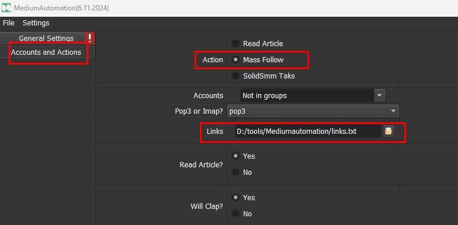Click the red exclamation warning icon
Viewport: 458px width, 225px height.
click(90, 38)
